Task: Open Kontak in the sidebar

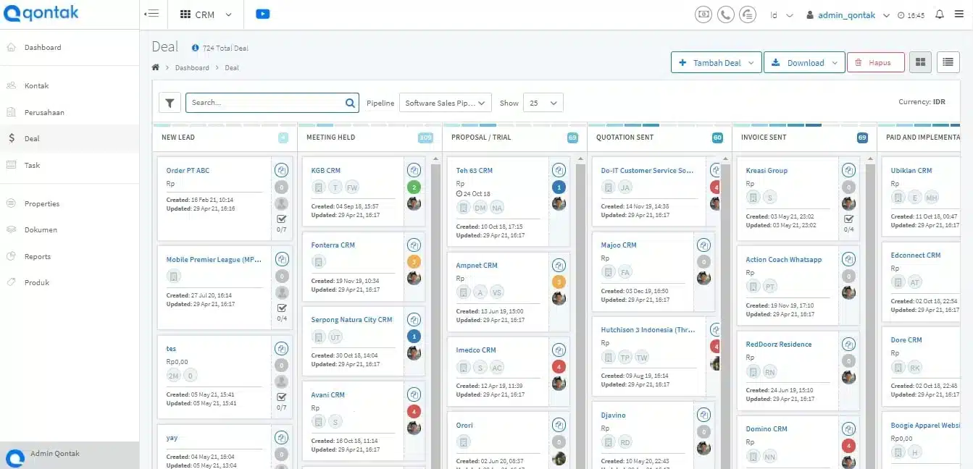Action: tap(37, 85)
